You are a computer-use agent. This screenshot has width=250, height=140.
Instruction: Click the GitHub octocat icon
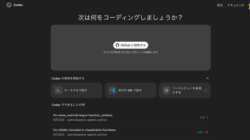117,45
